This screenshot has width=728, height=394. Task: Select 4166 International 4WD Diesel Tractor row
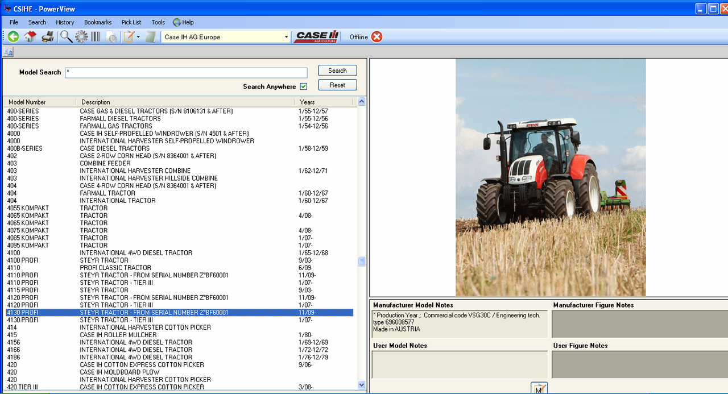[179, 350]
